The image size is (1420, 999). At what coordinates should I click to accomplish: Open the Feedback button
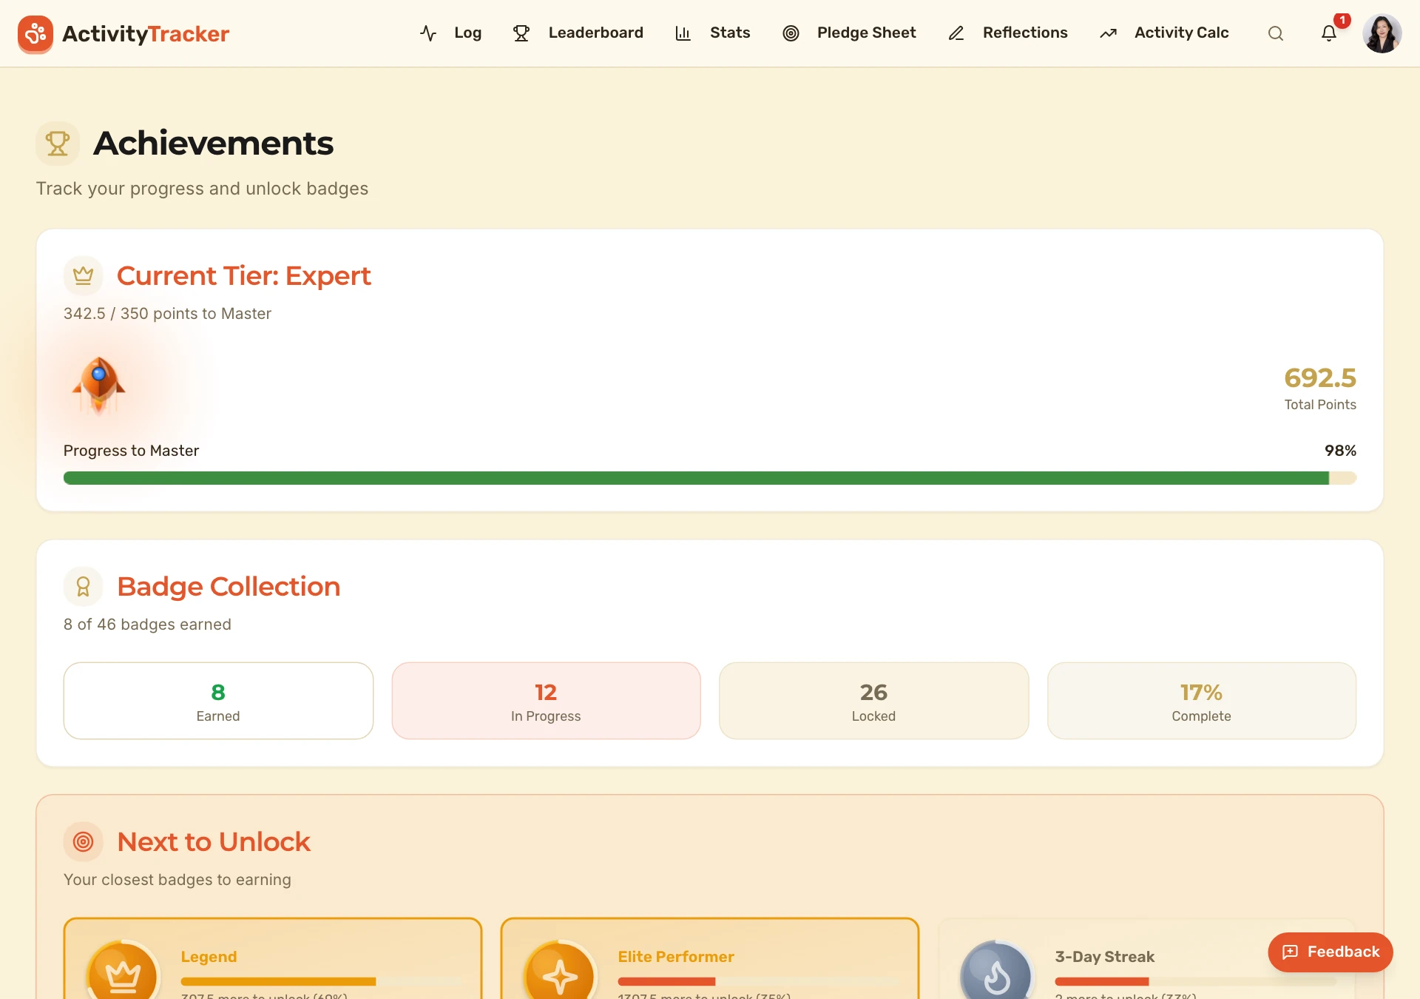[1331, 952]
